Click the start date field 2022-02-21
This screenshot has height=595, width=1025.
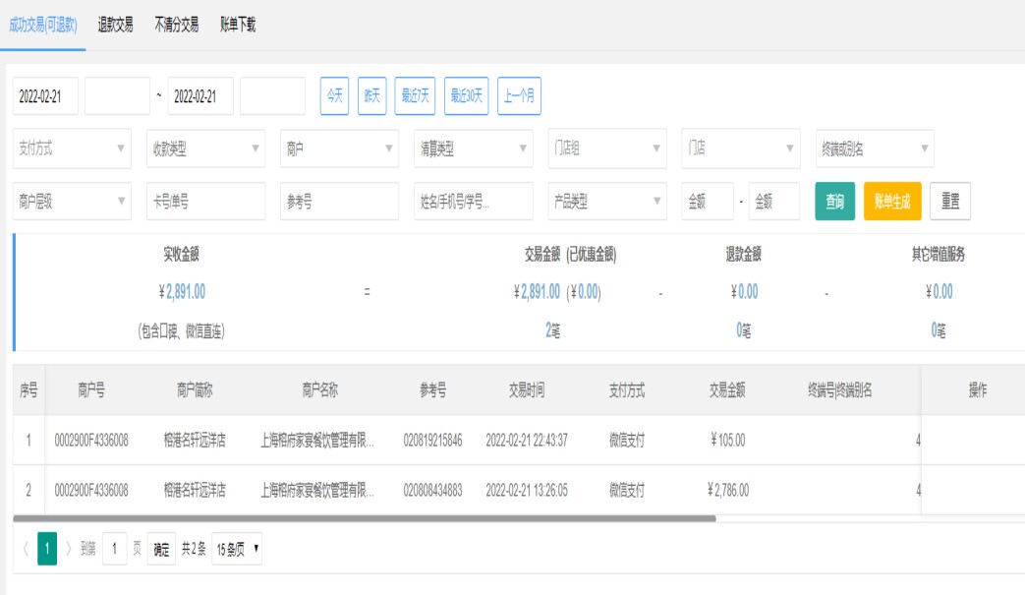point(45,96)
